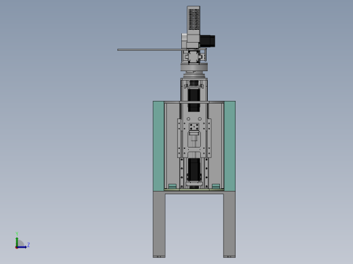The width and height of the screenshot is (353, 264).
Task: Select the left green side panel
Action: 158,146
